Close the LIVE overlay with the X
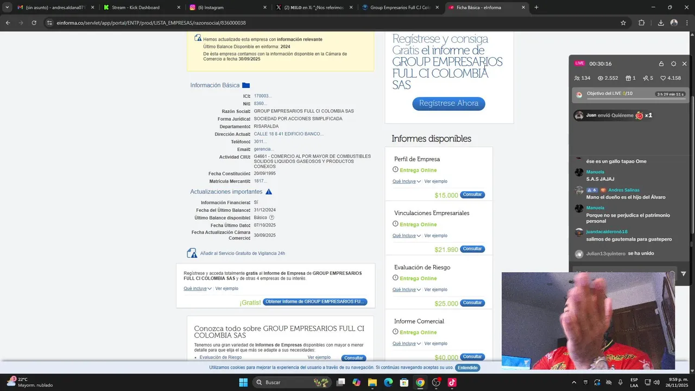 click(684, 64)
